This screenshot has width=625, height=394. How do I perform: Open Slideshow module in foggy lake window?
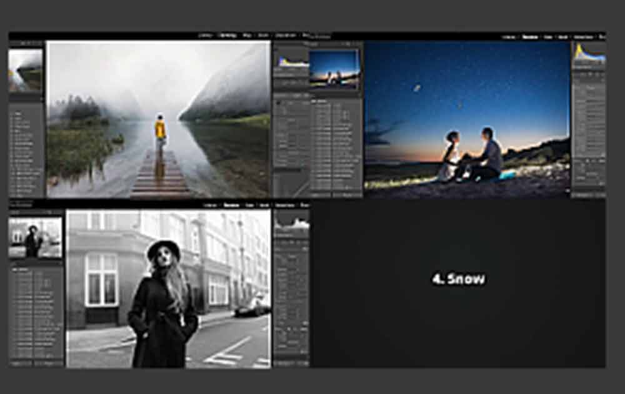coord(286,36)
